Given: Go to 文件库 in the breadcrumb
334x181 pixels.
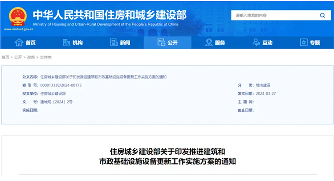Looking at the screenshot, I should click(x=46, y=57).
